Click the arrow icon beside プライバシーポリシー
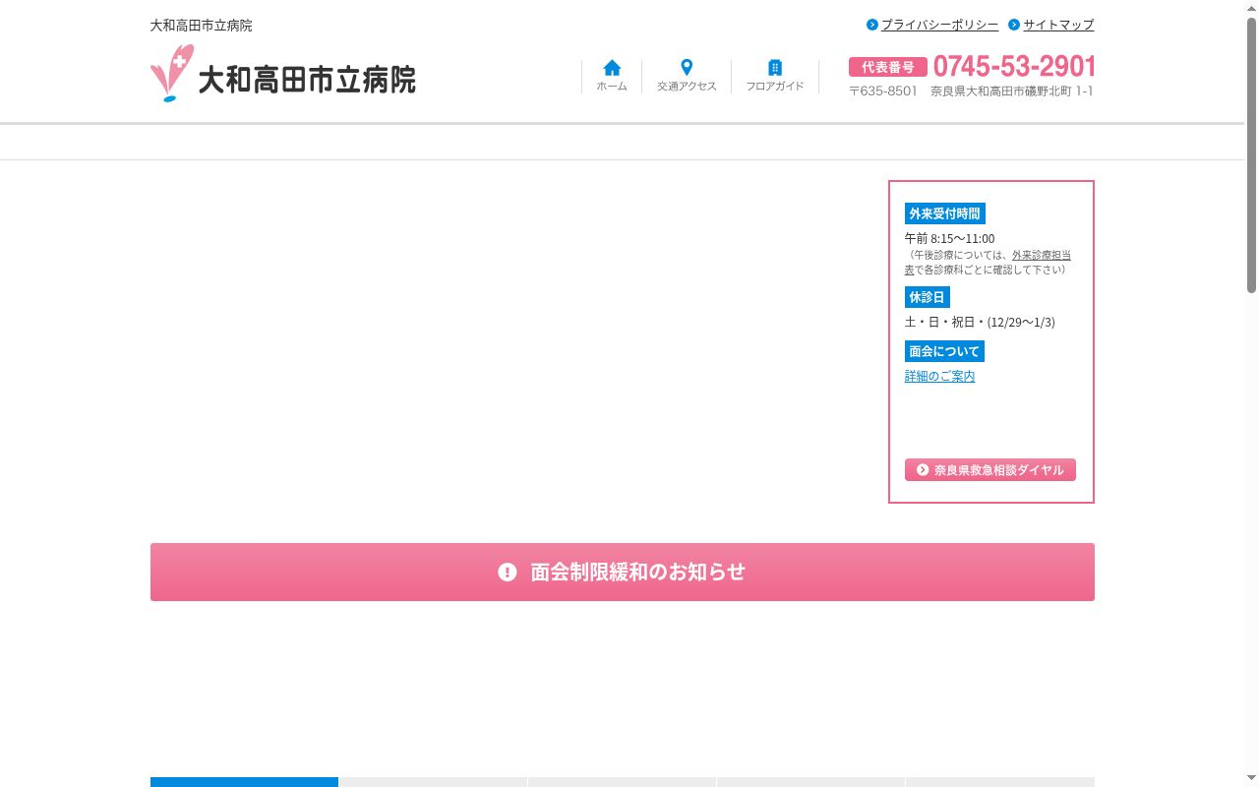Image resolution: width=1259 pixels, height=787 pixels. tap(872, 25)
